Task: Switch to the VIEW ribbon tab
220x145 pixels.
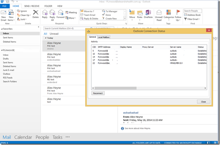Action: [60, 6]
